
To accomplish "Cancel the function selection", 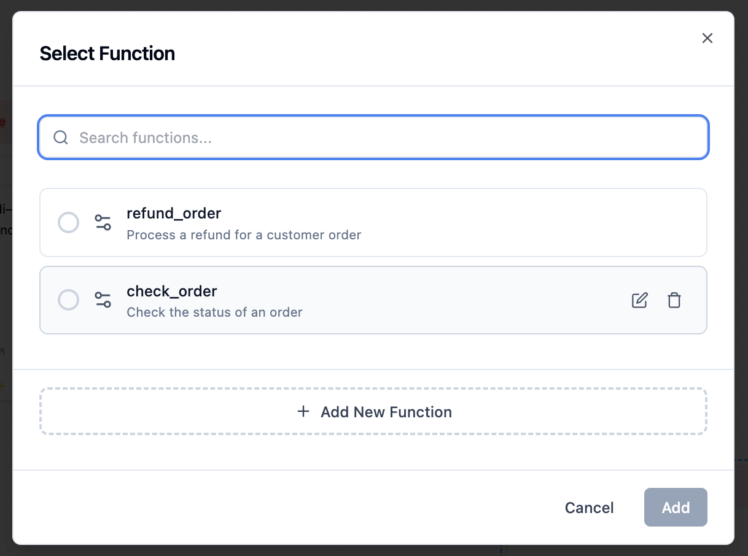I will pyautogui.click(x=589, y=508).
